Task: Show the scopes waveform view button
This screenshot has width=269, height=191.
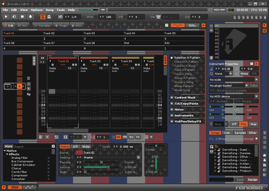Action: click(178, 25)
